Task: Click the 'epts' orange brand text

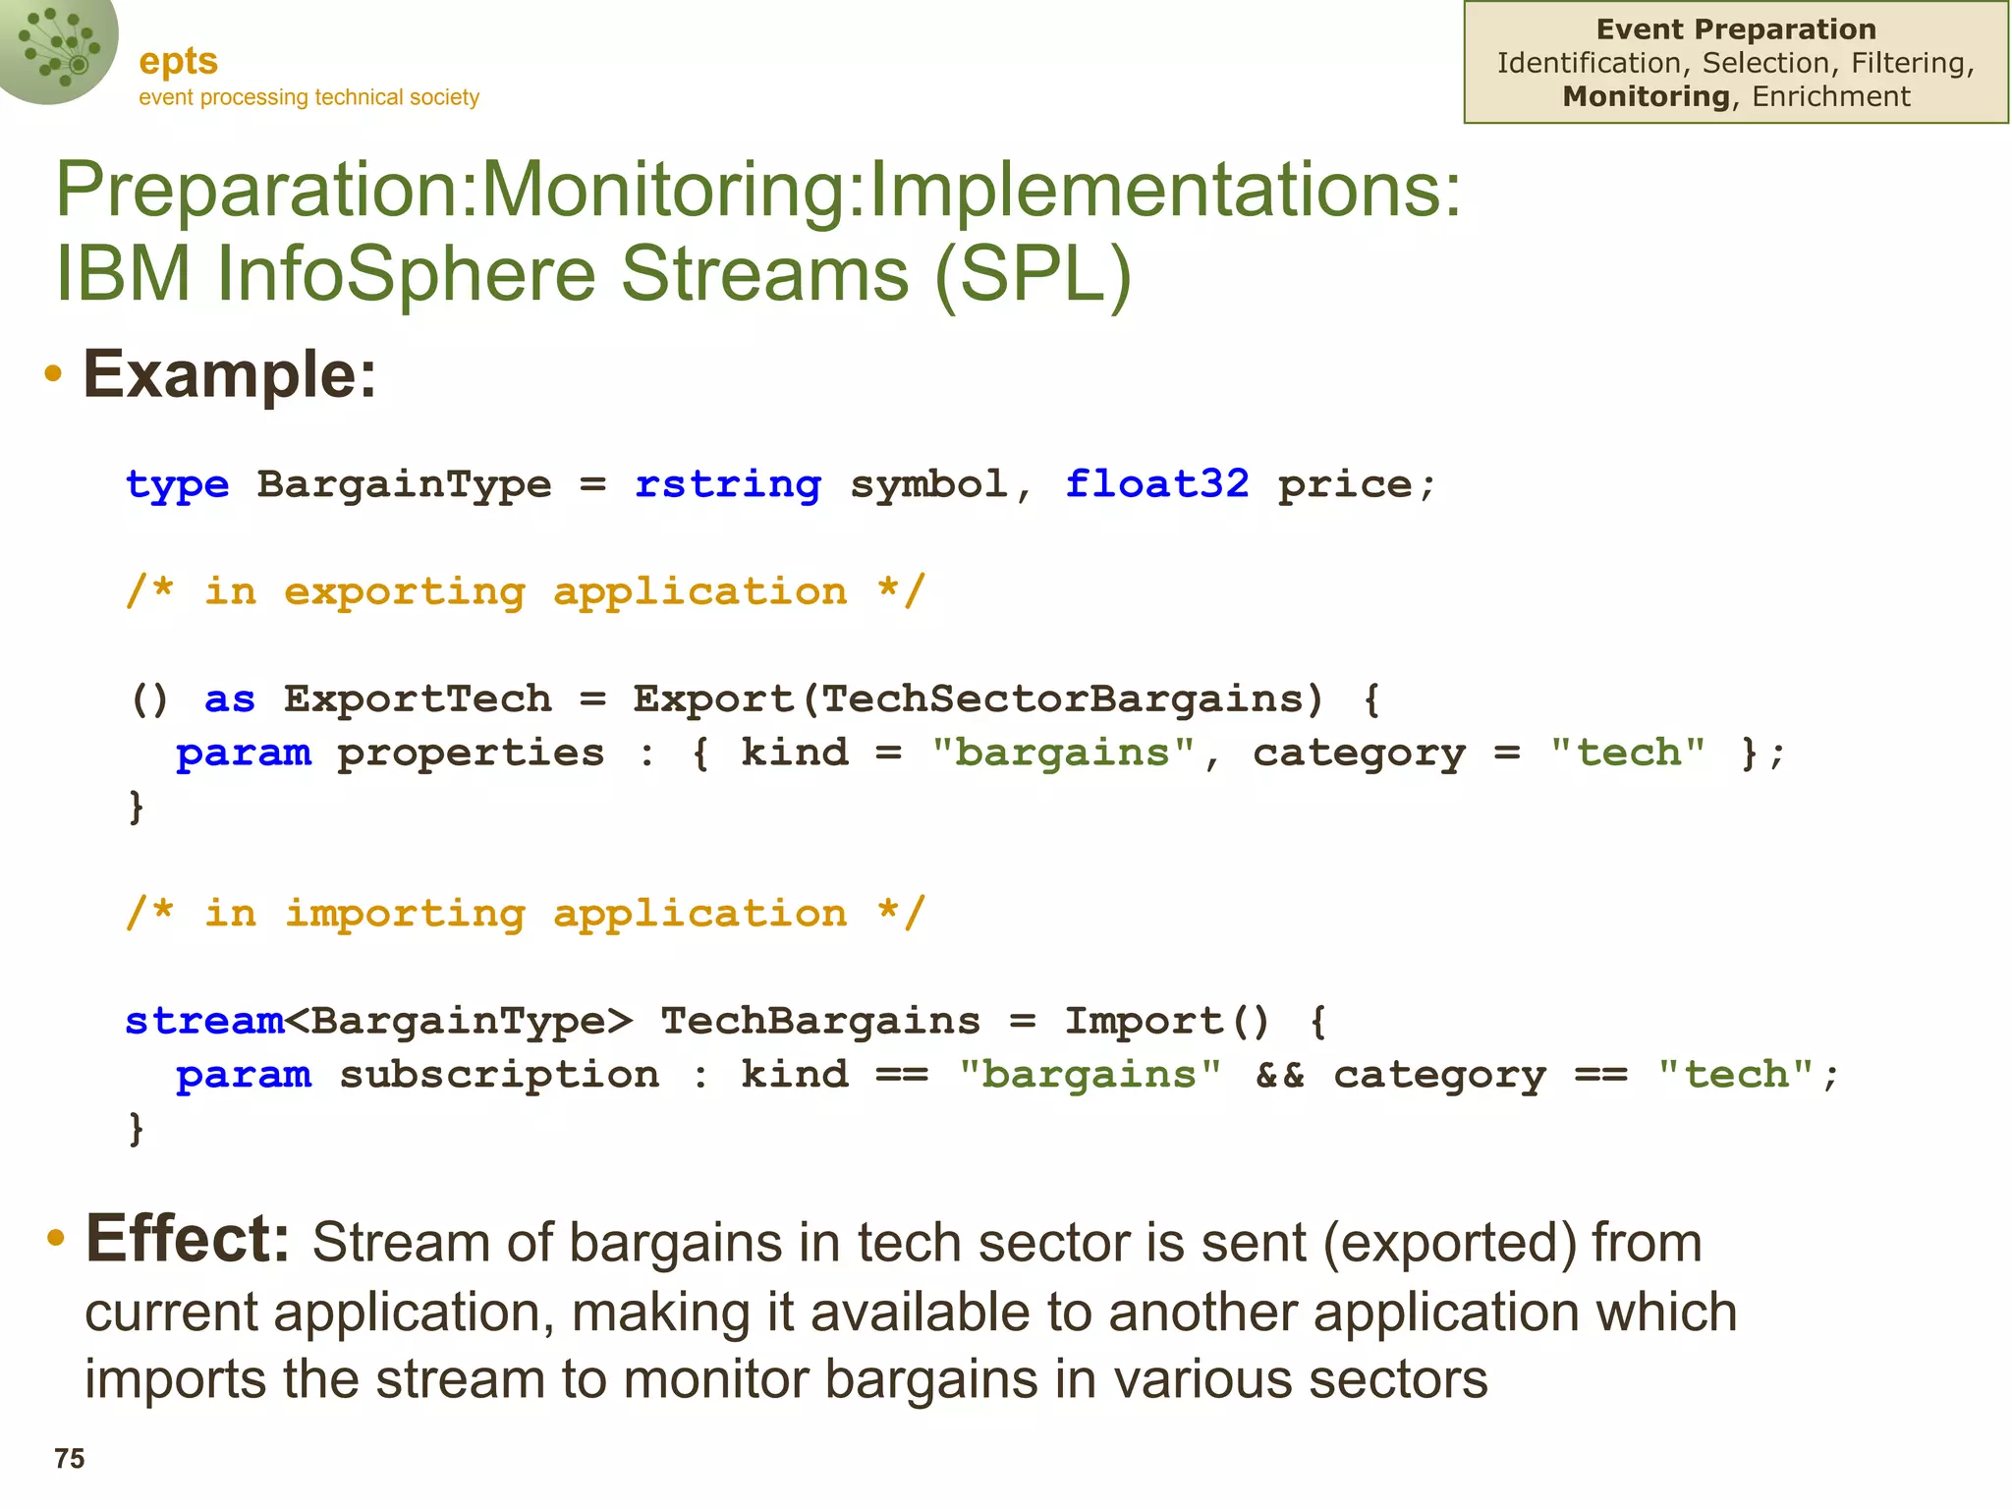Action: (178, 61)
